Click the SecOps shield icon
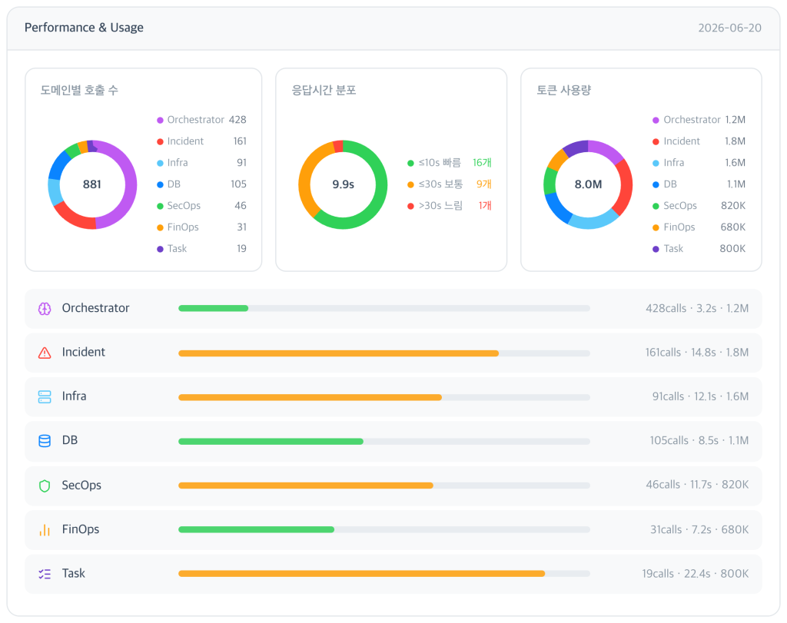Viewport: 787px width, 623px height. point(45,485)
